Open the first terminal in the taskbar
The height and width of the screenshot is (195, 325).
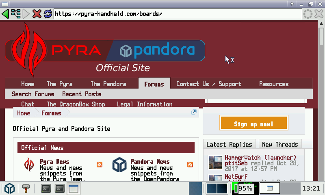coord(46,188)
